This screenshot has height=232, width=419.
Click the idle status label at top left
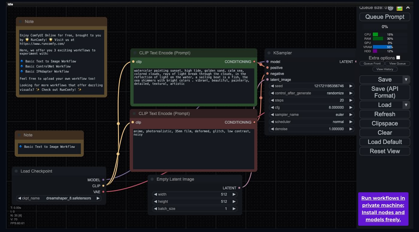pyautogui.click(x=10, y=4)
